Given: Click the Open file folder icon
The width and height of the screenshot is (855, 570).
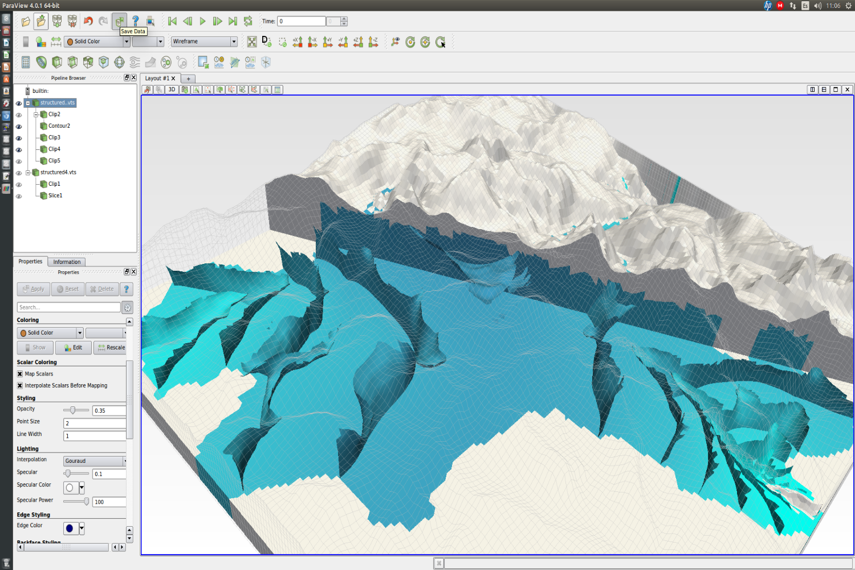Looking at the screenshot, I should coord(26,22).
